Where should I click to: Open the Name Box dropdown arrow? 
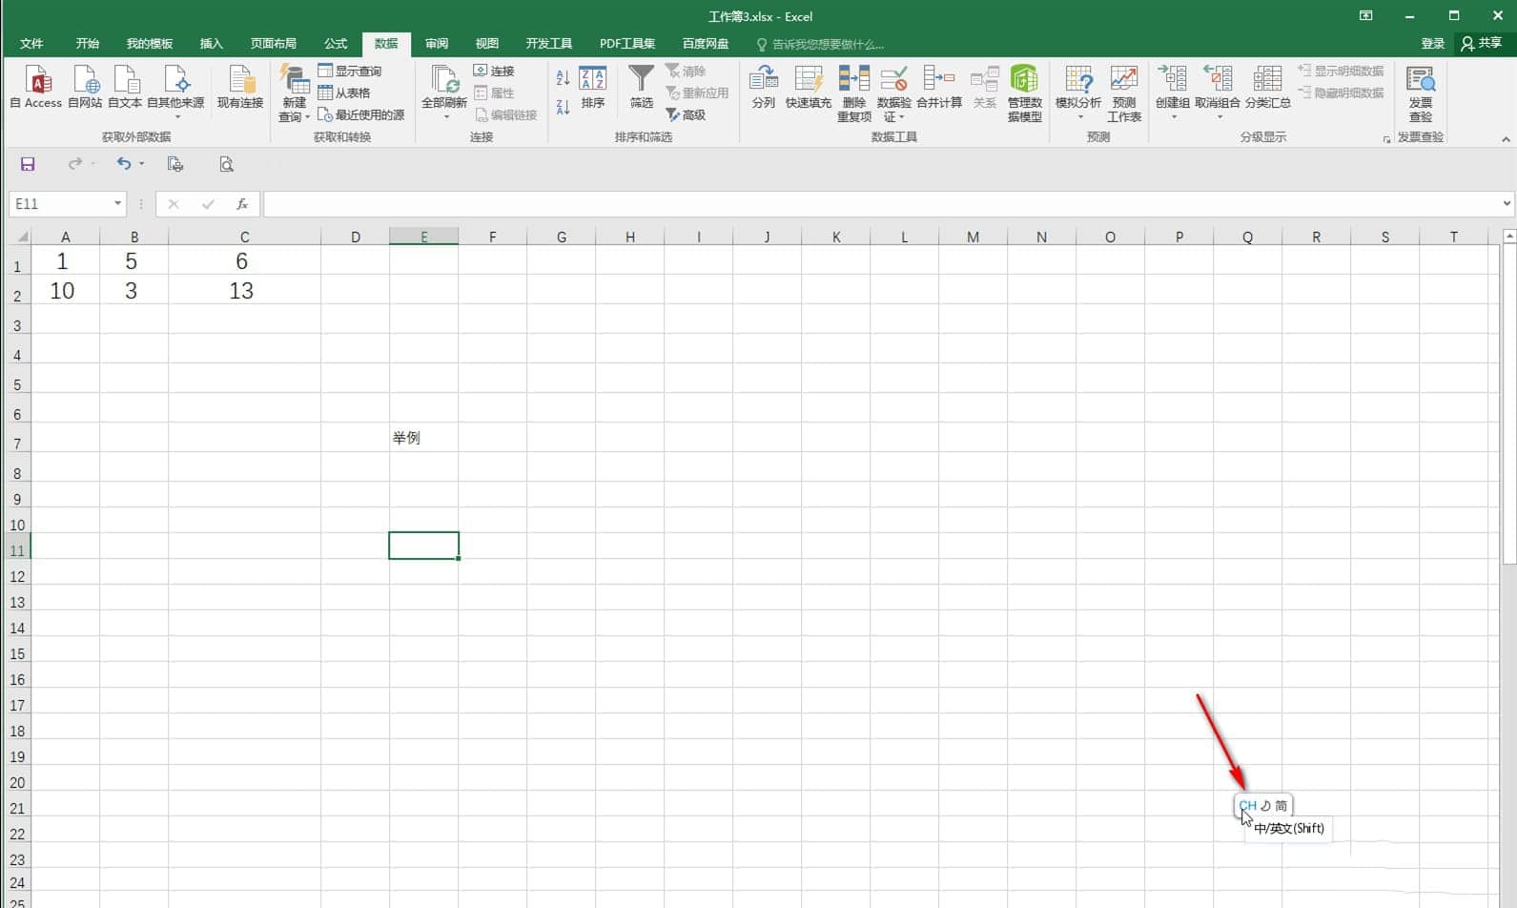[117, 203]
